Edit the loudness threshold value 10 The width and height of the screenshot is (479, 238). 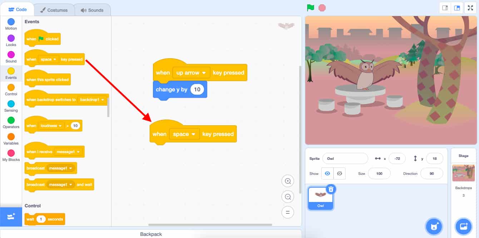75,126
